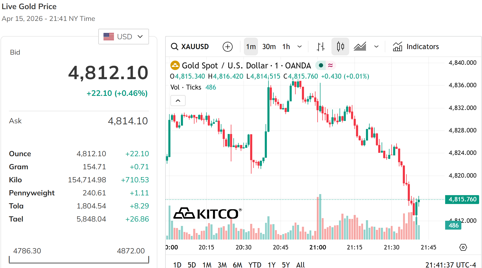Toggle the 30m timeframe
The image size is (482, 268).
click(269, 46)
